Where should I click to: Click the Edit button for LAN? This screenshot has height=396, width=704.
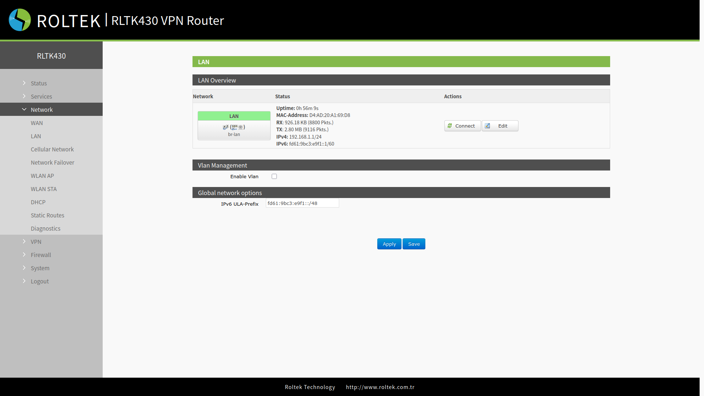point(500,126)
